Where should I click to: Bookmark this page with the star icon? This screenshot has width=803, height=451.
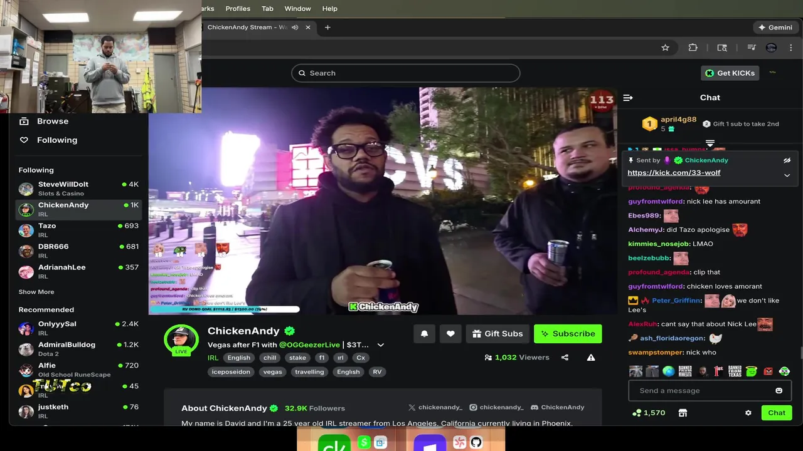point(665,48)
